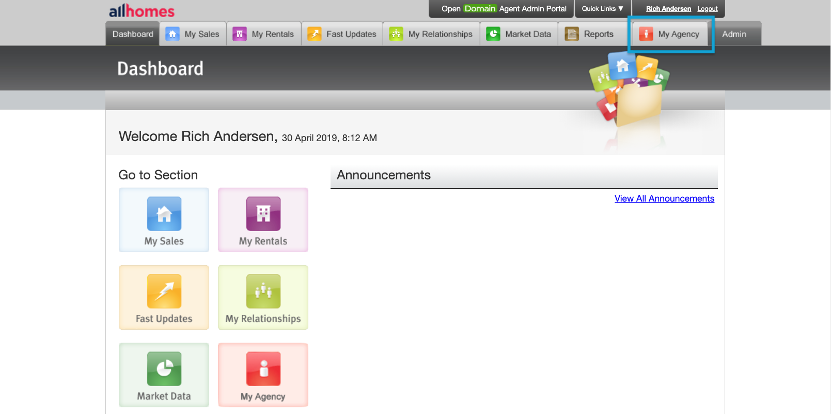Open the My Rentals tab
The image size is (831, 414).
[x=264, y=34]
